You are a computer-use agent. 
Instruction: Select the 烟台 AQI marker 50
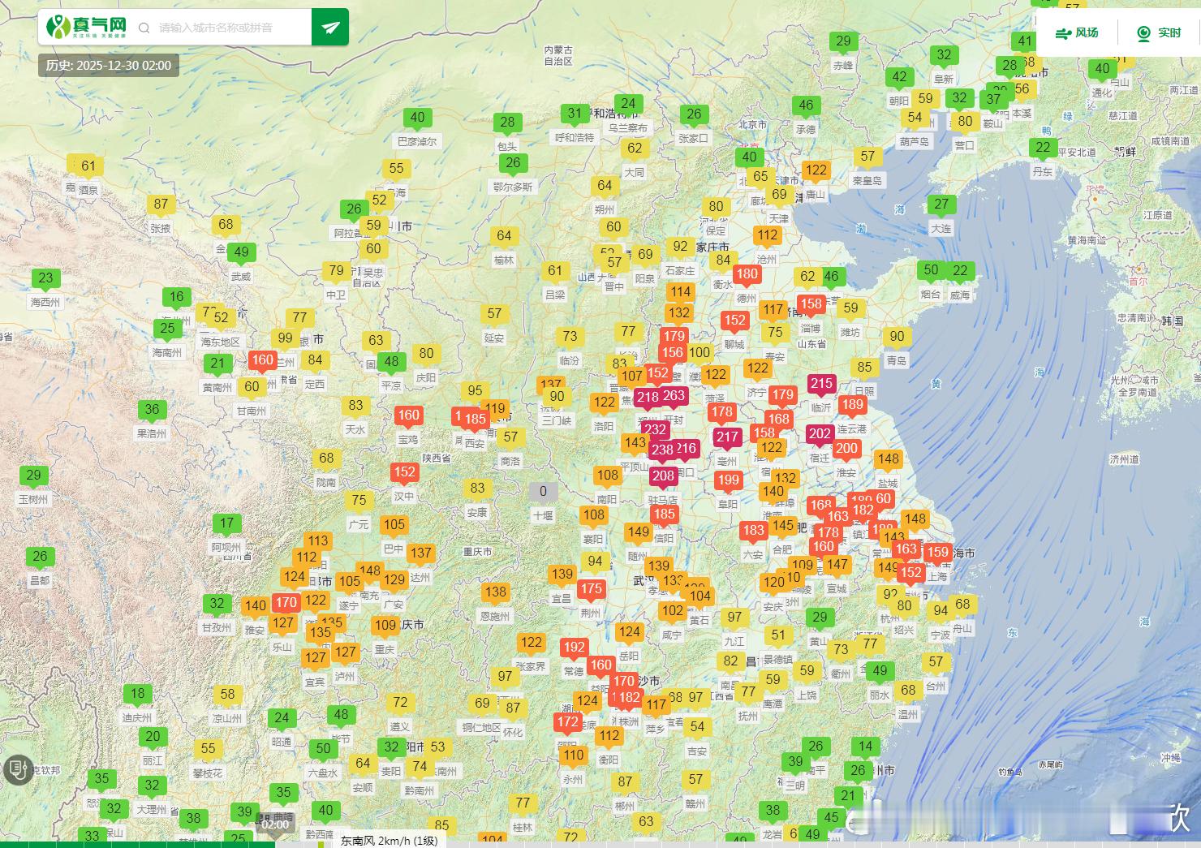point(931,271)
